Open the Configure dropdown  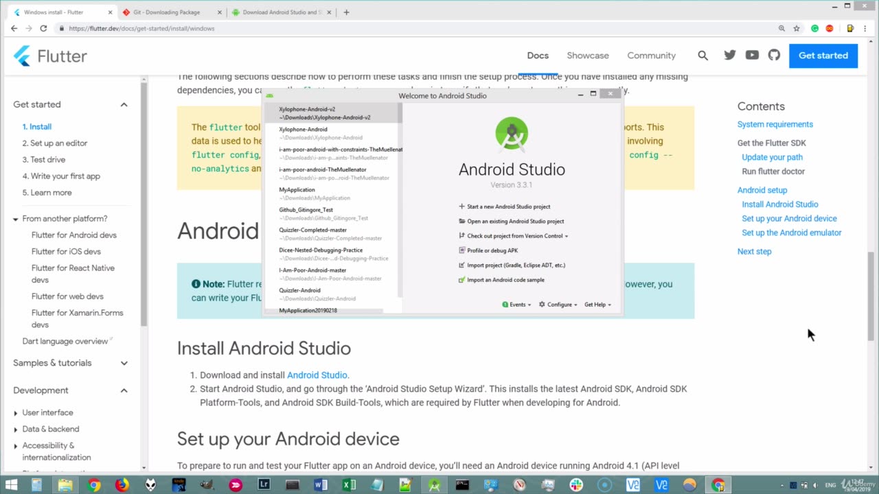pos(558,305)
